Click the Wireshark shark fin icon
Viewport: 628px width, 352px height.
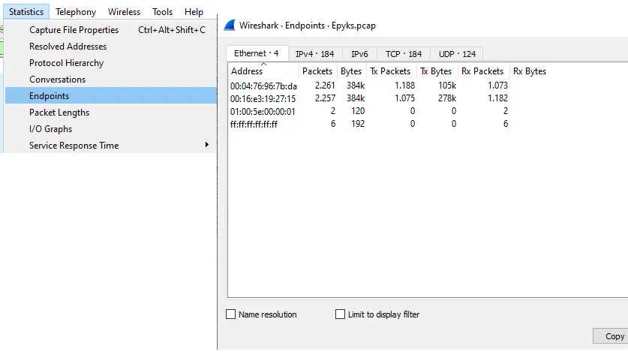pyautogui.click(x=230, y=26)
